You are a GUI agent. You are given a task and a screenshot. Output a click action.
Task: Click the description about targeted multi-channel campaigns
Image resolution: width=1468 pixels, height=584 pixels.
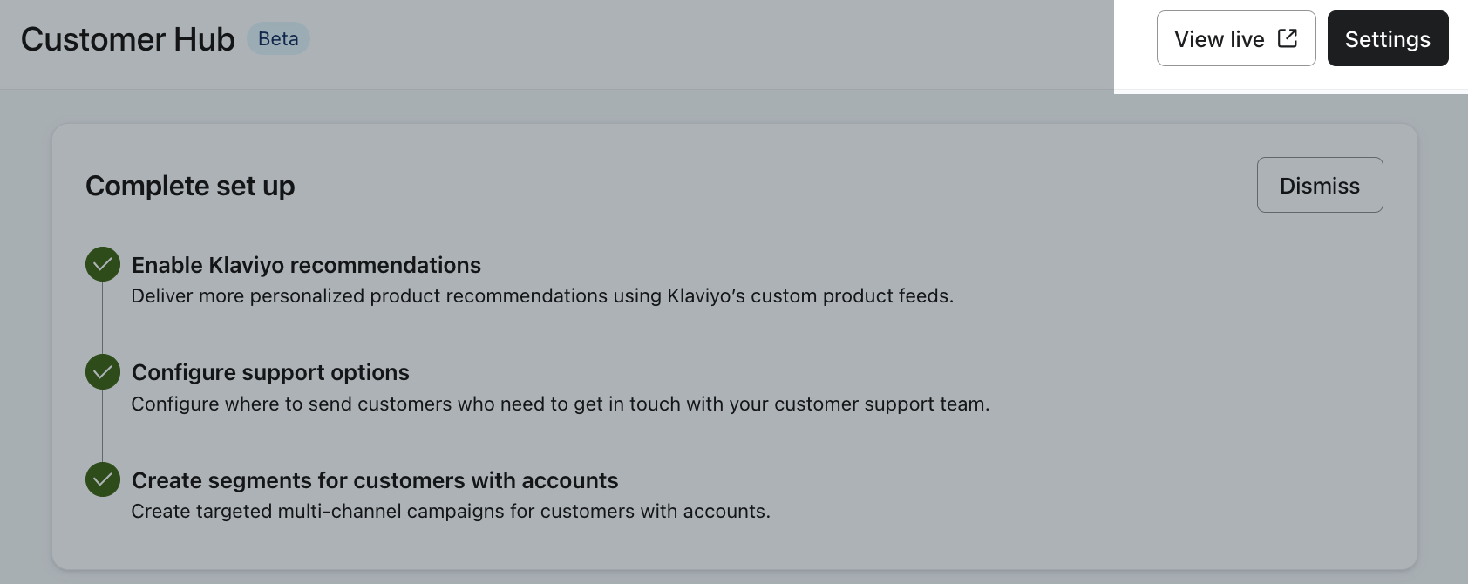451,512
